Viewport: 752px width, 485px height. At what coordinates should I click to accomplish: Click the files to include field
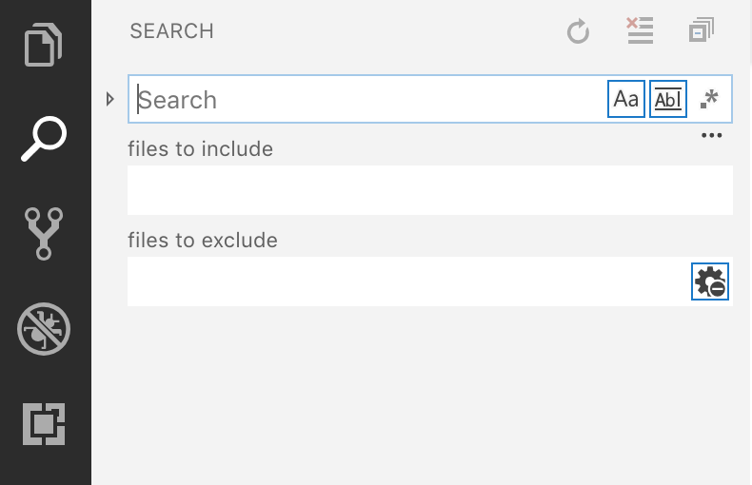429,190
